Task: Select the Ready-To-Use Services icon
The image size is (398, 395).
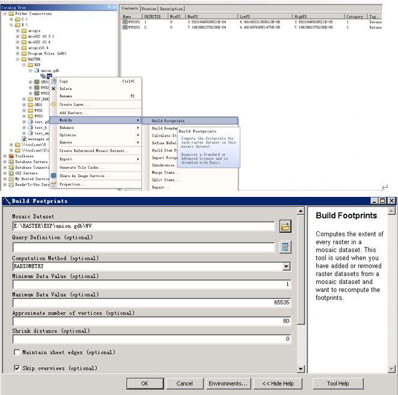Action: [x=11, y=185]
